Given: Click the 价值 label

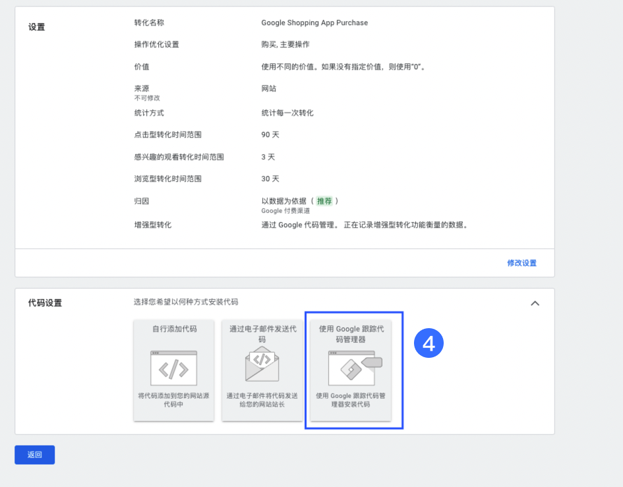Looking at the screenshot, I should [142, 67].
